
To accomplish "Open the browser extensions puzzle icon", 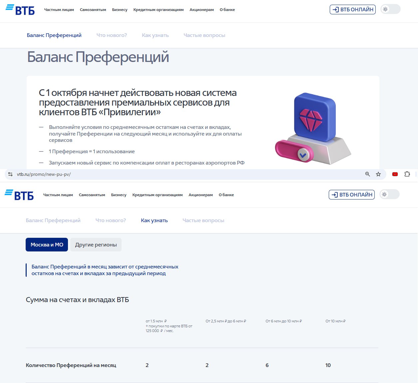I will click(x=407, y=174).
